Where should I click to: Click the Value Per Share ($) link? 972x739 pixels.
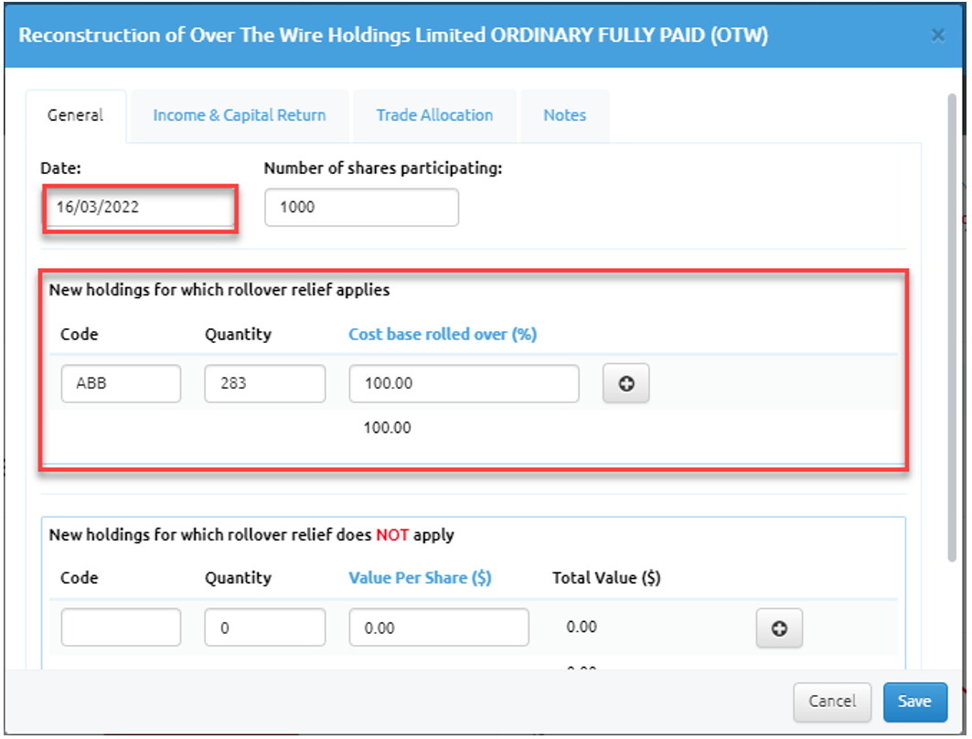click(420, 578)
